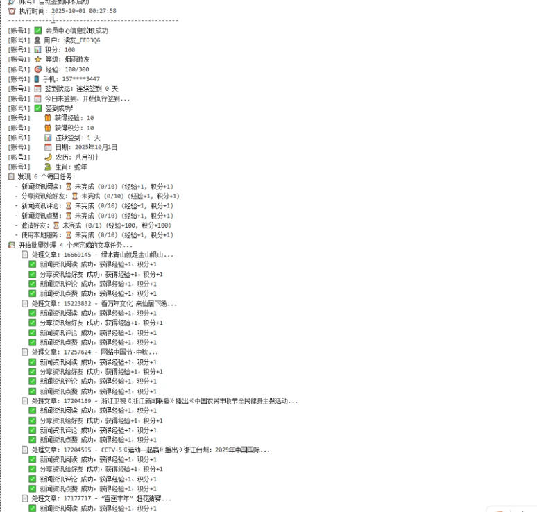Click document icon for article 15223832
Screen dimensions: 537x512
click(25, 303)
